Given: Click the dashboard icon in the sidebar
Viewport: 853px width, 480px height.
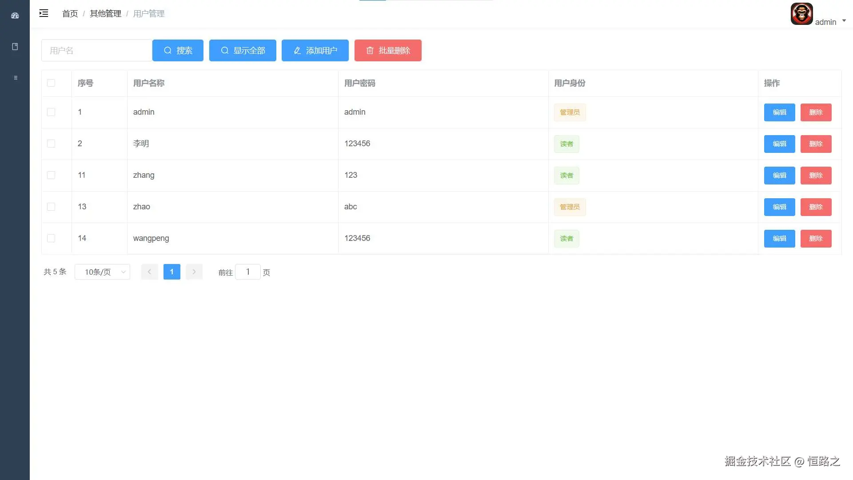Looking at the screenshot, I should tap(15, 16).
